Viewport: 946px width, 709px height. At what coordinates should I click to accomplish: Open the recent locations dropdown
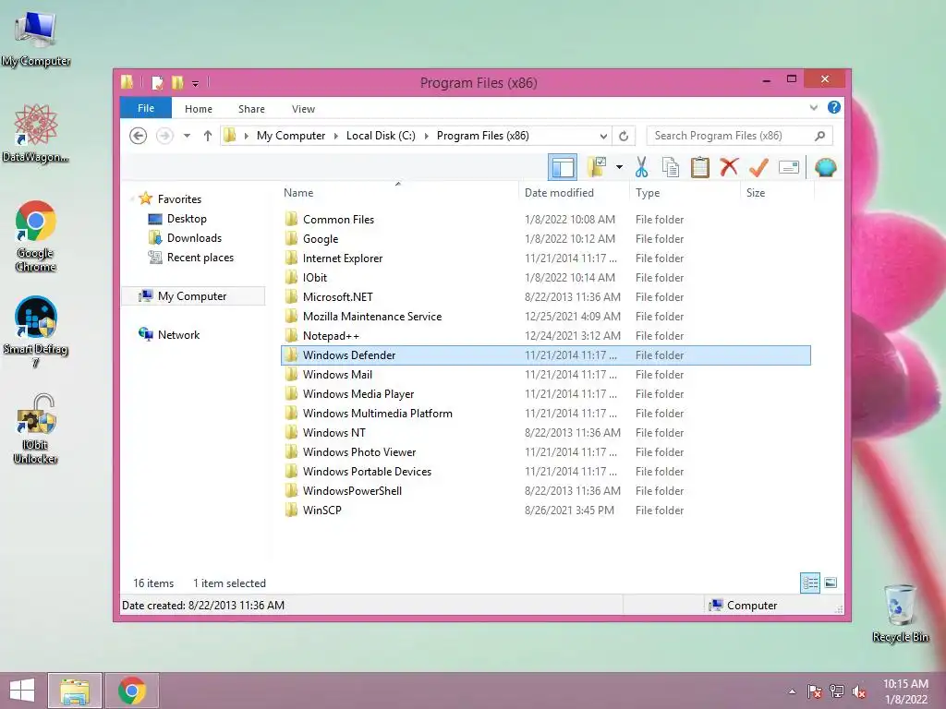pos(187,136)
